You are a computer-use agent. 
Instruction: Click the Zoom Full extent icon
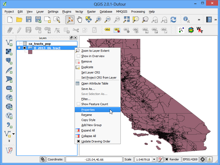click(x=126, y=20)
